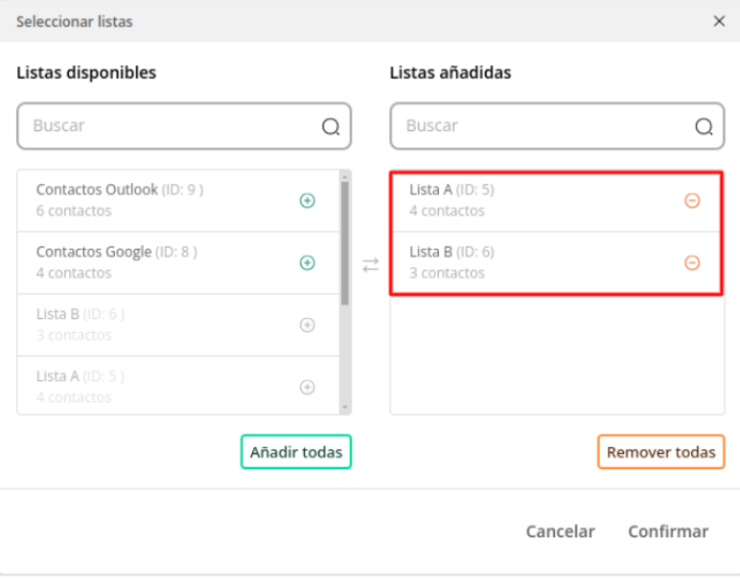Remove Lista A using the minus icon
The image size is (740, 585).
coord(692,200)
